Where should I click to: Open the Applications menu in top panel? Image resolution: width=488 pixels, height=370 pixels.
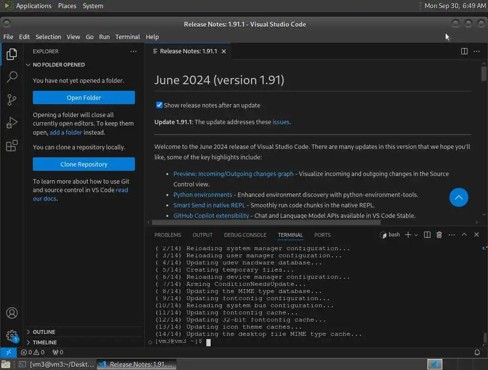click(34, 6)
